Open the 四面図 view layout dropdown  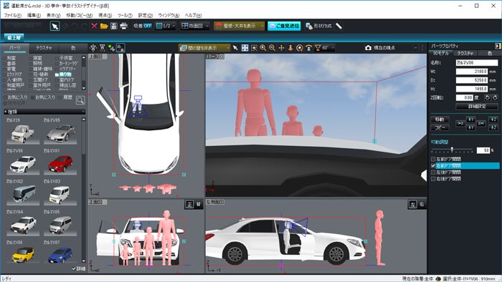[195, 26]
